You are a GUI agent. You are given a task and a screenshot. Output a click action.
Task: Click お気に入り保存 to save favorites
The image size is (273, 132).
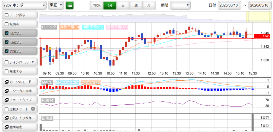pos(19,118)
